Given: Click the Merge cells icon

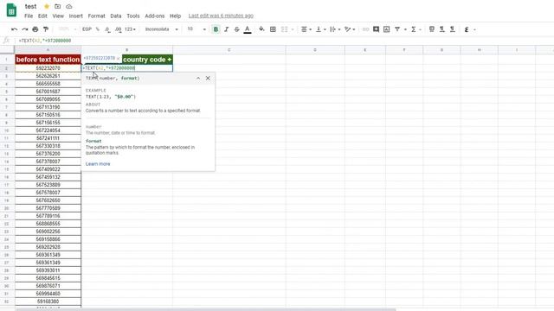Looking at the screenshot, I should 285,29.
